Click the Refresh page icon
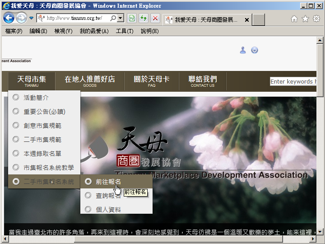The image size is (325, 244). click(x=144, y=19)
